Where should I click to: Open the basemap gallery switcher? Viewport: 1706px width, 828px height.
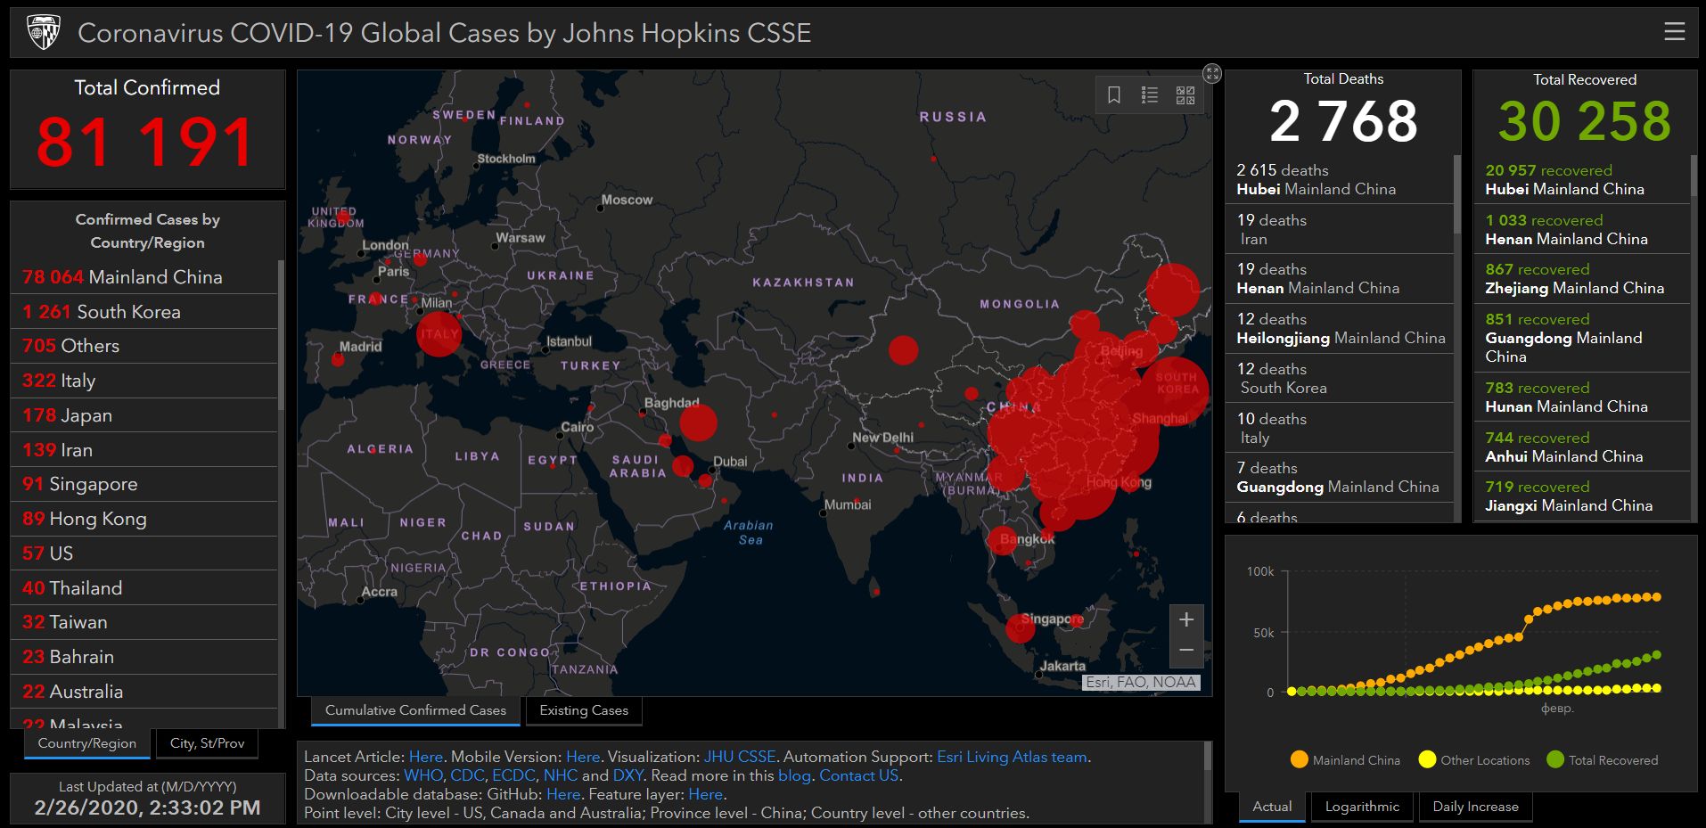1185,95
